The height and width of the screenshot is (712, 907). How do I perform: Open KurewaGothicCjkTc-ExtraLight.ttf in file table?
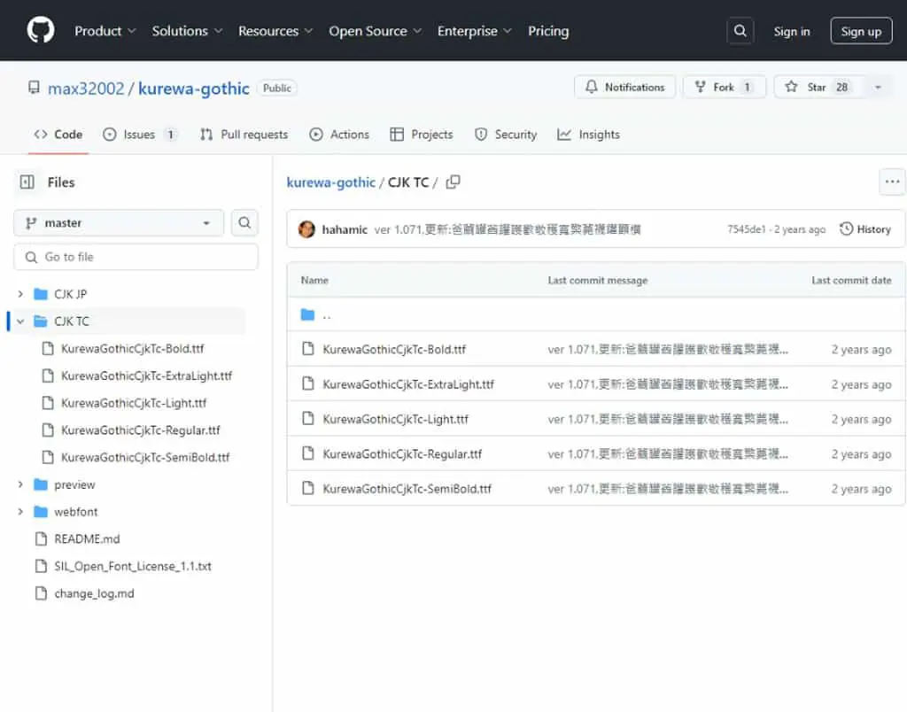point(408,384)
